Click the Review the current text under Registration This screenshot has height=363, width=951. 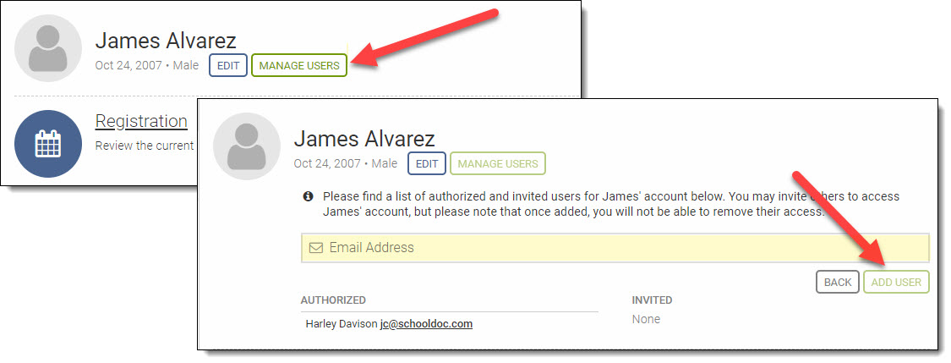(x=145, y=146)
